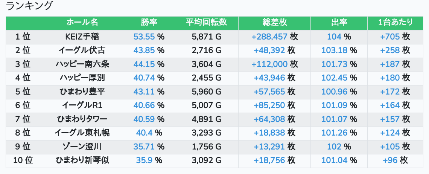
Task: Click the ホール名 column header
Action: pos(82,23)
